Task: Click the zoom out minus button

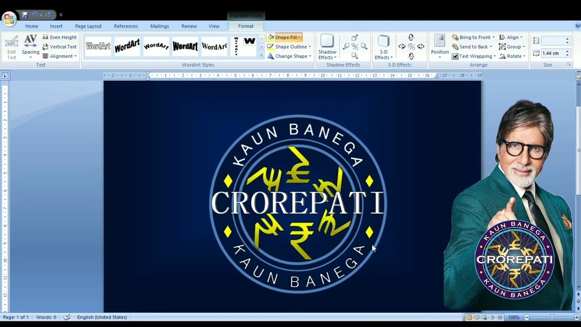Action: pyautogui.click(x=527, y=317)
